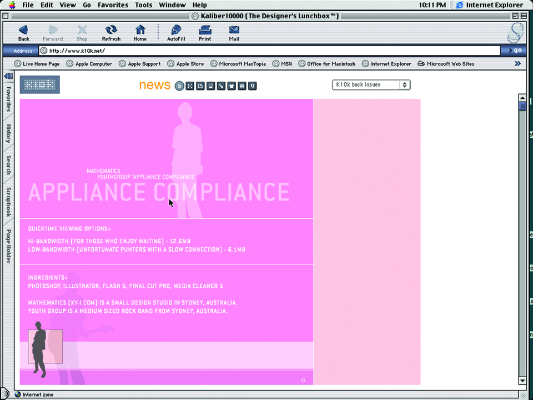The width and height of the screenshot is (533, 400).
Task: Open the Apple menu icon
Action: (x=12, y=5)
